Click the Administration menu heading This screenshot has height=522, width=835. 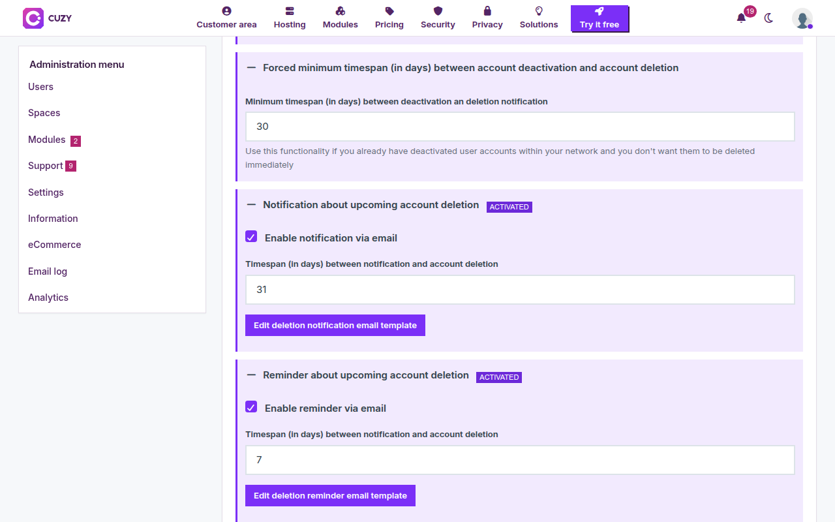(x=77, y=65)
